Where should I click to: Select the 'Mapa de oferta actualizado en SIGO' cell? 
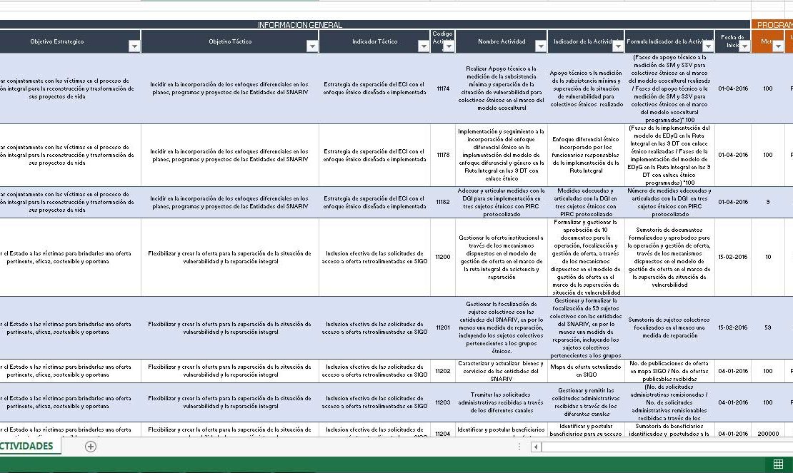click(x=586, y=371)
